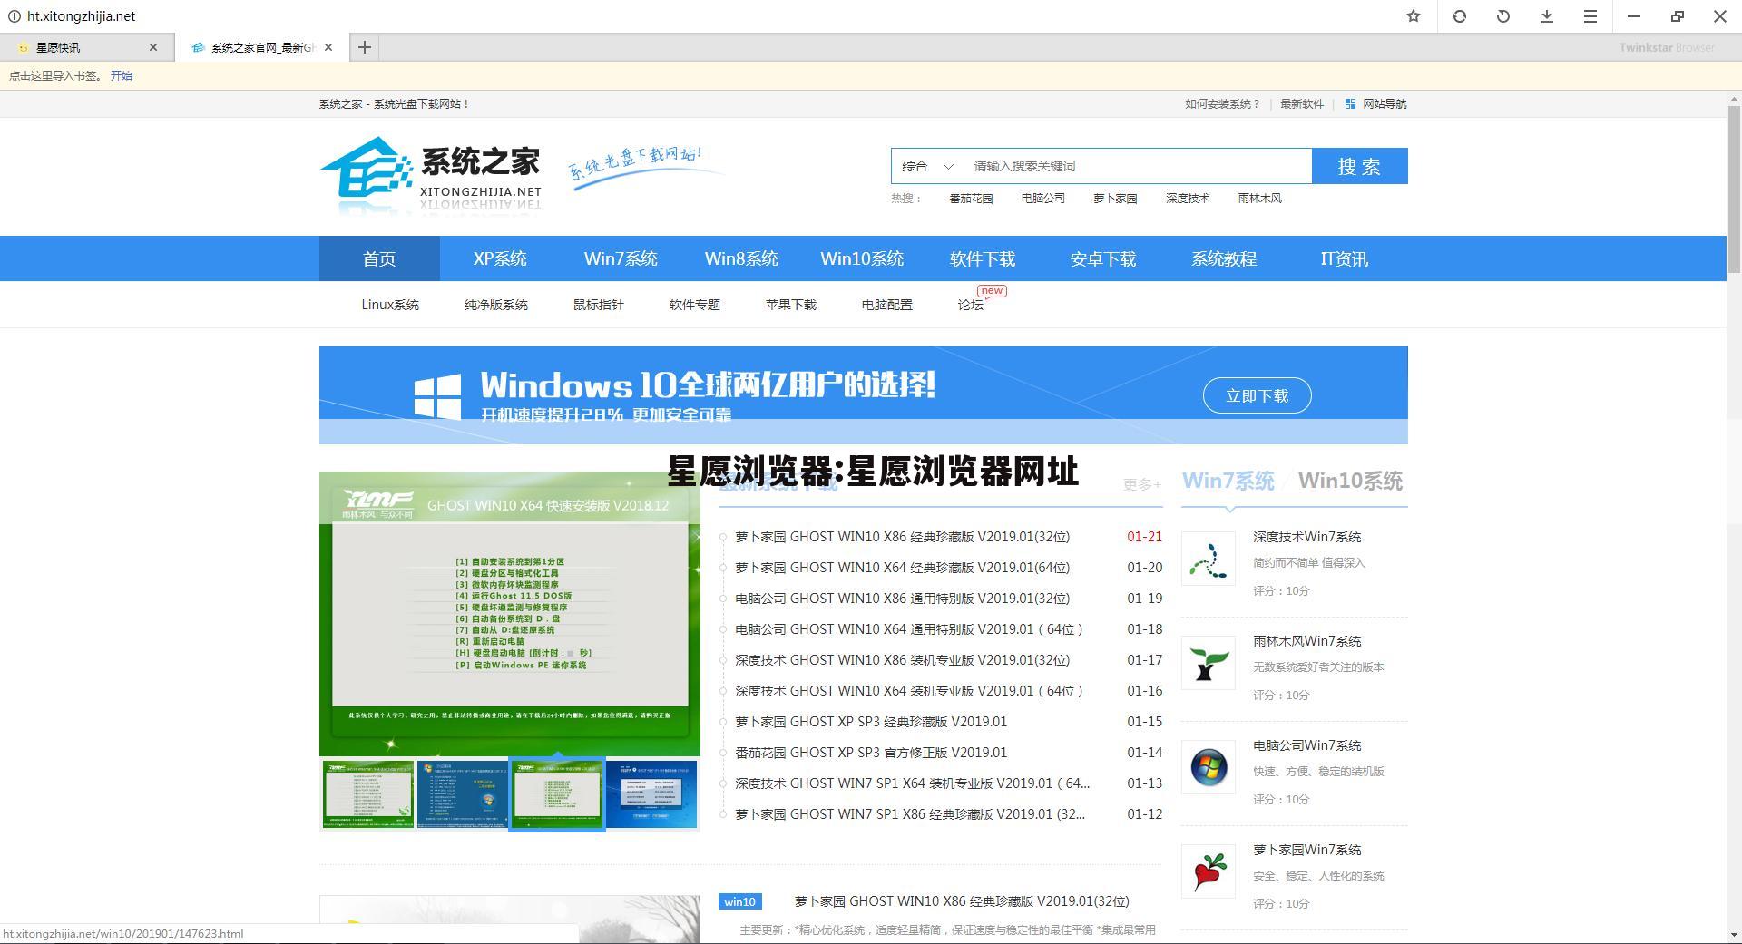Select the highlighted third slideshow thumbnail
The image size is (1742, 944).
[557, 794]
